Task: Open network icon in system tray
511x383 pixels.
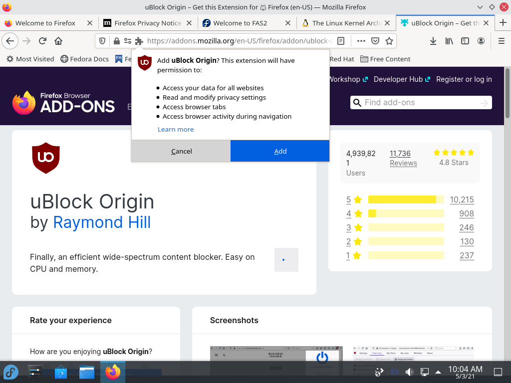Action: click(424, 372)
